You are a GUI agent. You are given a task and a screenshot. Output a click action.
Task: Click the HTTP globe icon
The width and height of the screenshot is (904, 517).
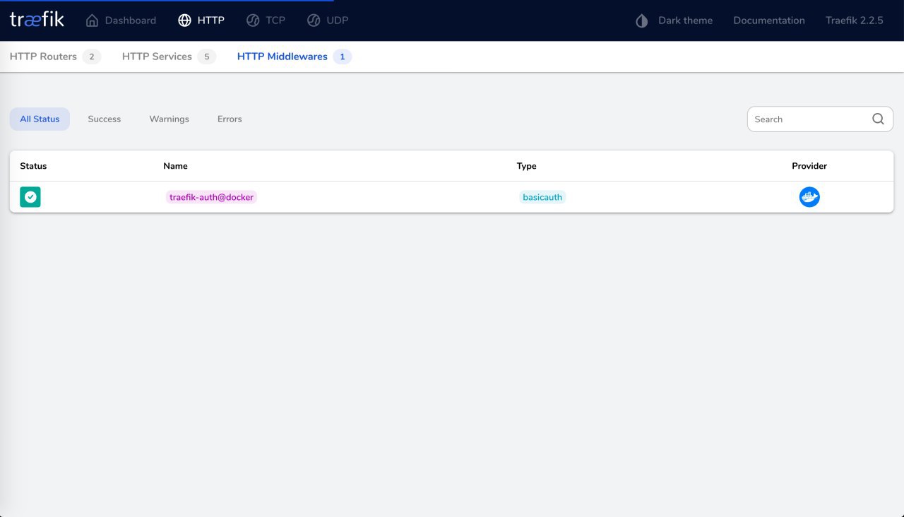coord(184,20)
